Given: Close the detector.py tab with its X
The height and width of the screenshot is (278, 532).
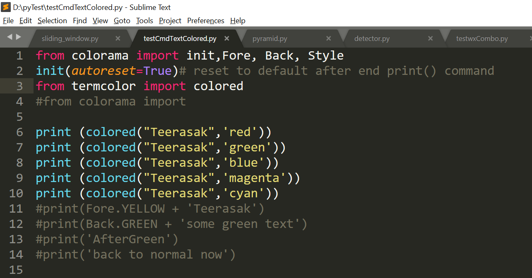Looking at the screenshot, I should pyautogui.click(x=430, y=38).
